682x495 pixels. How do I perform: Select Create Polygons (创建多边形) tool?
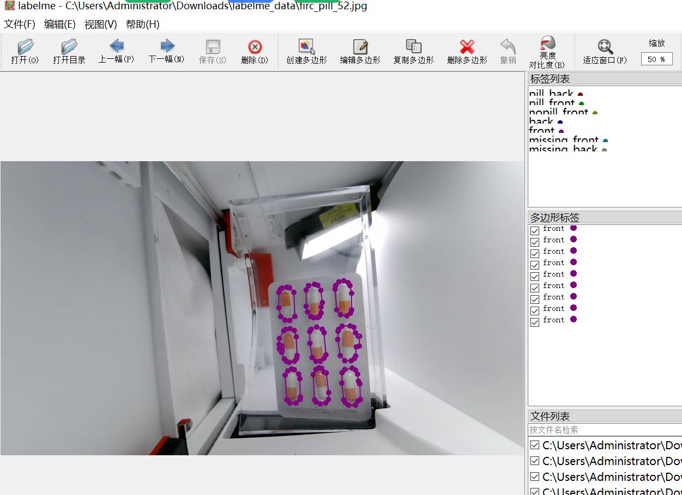[306, 51]
